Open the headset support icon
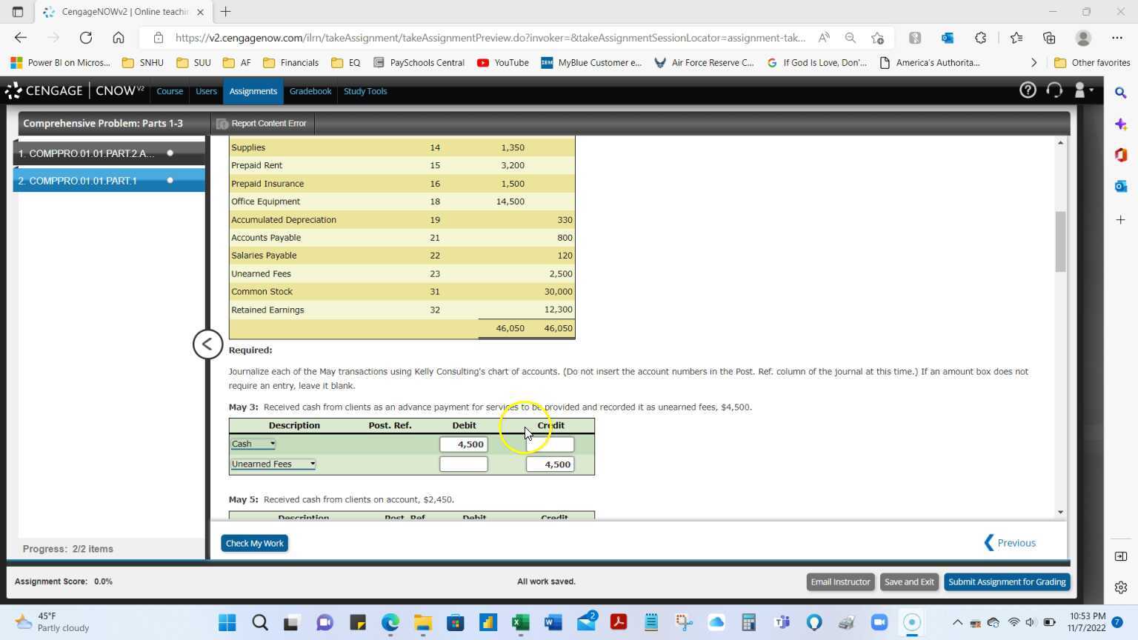The image size is (1138, 640). [1054, 90]
